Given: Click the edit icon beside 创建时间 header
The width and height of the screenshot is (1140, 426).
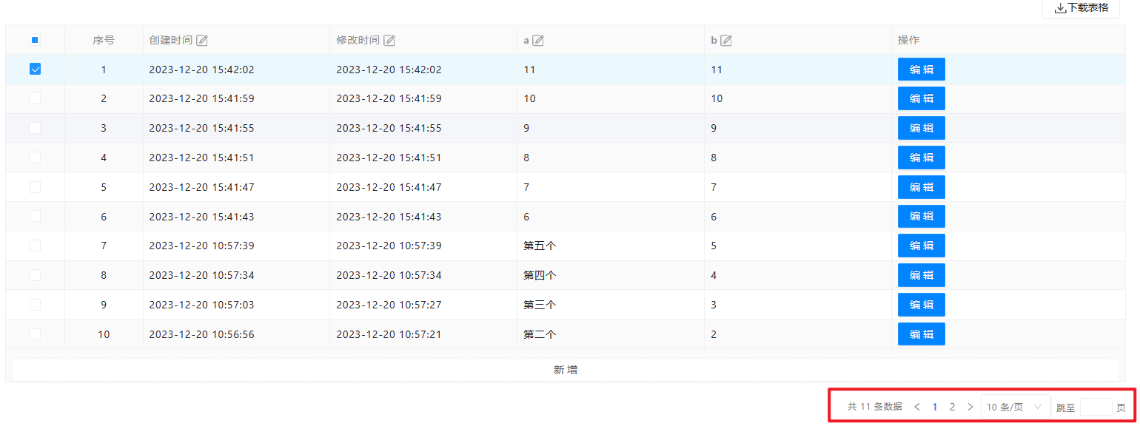Looking at the screenshot, I should tap(202, 41).
